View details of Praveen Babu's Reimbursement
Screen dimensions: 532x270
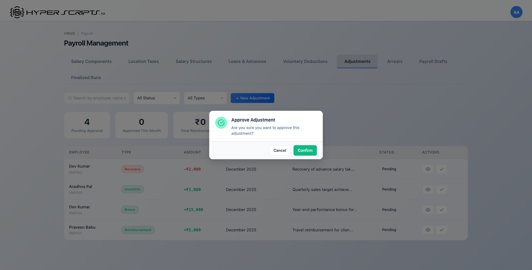pyautogui.click(x=428, y=230)
